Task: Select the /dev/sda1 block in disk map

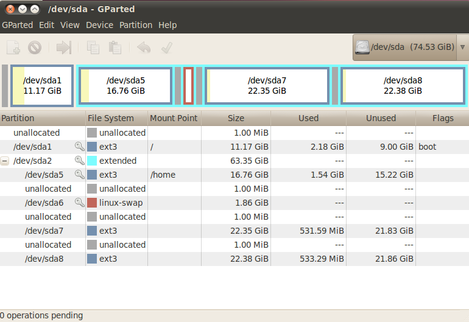Action: pos(42,86)
